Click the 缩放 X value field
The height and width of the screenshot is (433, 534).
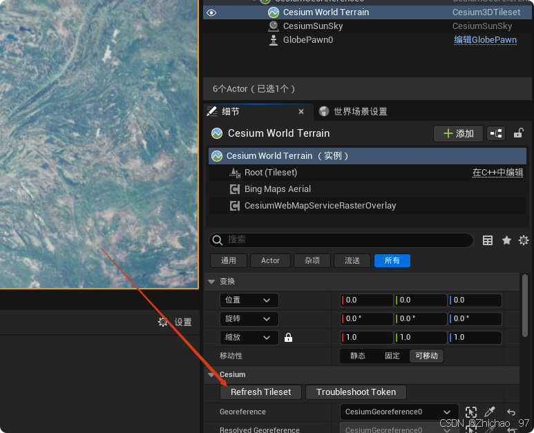367,338
